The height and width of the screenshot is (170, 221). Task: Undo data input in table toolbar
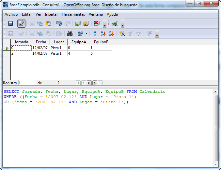pos(59,34)
